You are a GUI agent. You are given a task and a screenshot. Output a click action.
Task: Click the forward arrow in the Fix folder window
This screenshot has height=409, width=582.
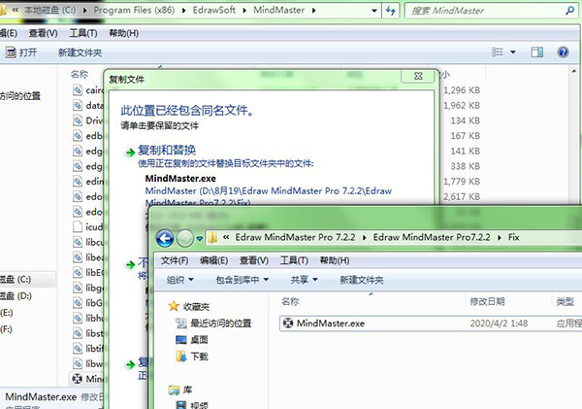(x=185, y=238)
